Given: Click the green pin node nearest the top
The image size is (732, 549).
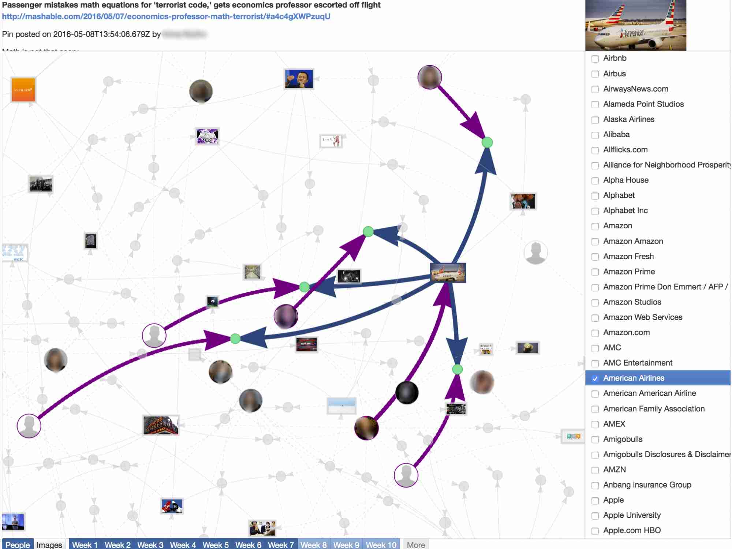Looking at the screenshot, I should 487,142.
